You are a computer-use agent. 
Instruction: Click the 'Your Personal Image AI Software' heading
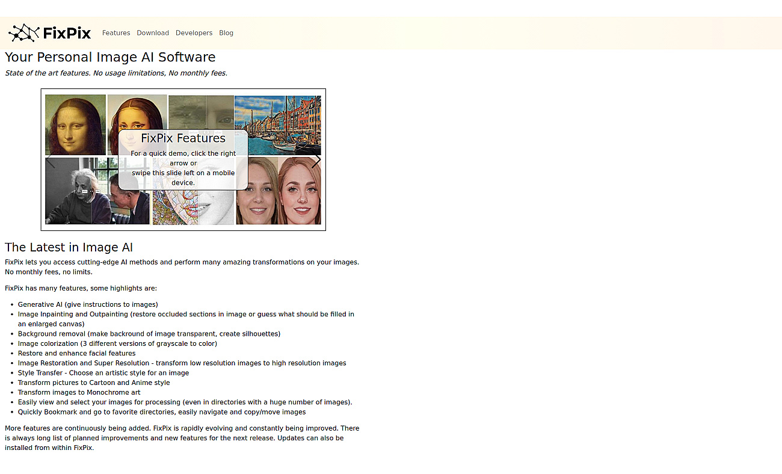tap(110, 57)
